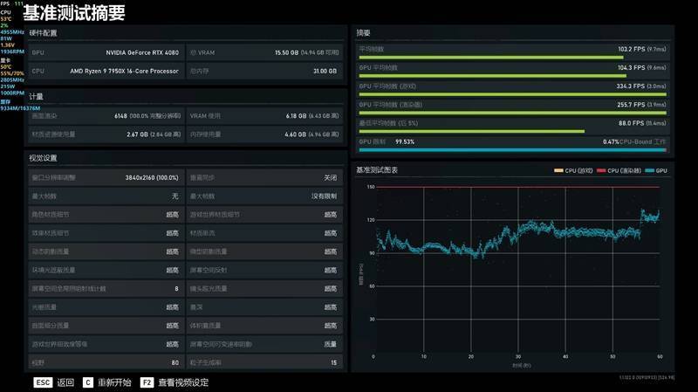The width and height of the screenshot is (698, 392).
Task: Click the overlay GPU clock 2805MHz
Action: [12, 80]
